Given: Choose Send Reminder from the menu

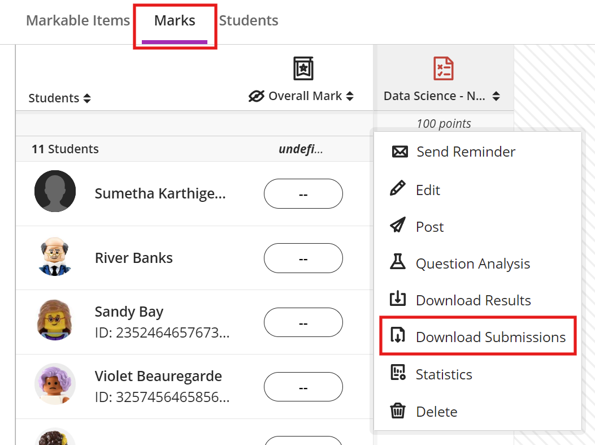Looking at the screenshot, I should [466, 152].
